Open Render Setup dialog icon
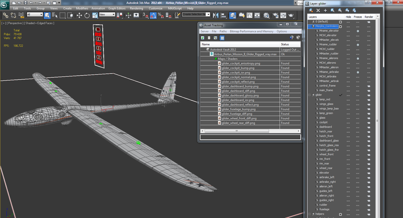Image resolution: width=403 pixels, height=218 pixels. pos(276,15)
